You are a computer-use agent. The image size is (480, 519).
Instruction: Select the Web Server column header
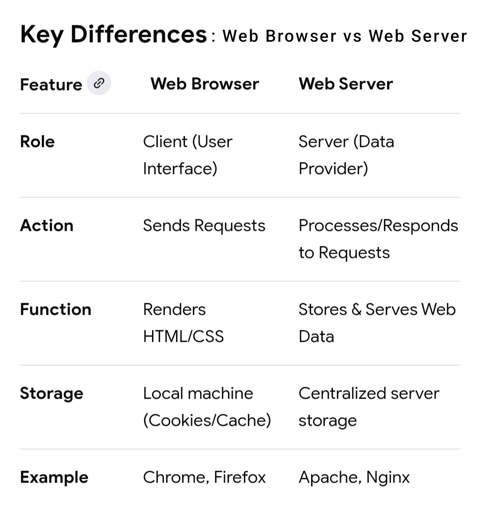click(x=346, y=84)
